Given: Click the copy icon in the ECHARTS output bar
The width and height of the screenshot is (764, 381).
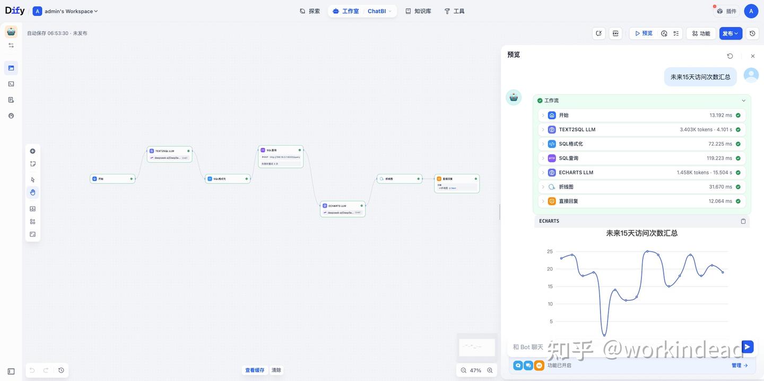Looking at the screenshot, I should point(742,220).
